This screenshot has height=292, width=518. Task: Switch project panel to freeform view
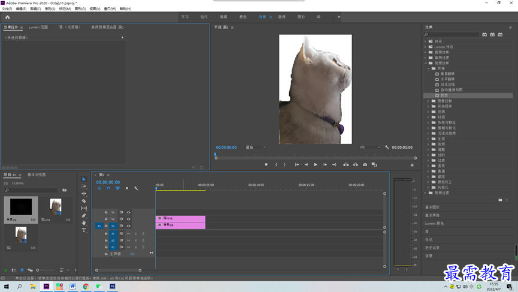coord(30,270)
